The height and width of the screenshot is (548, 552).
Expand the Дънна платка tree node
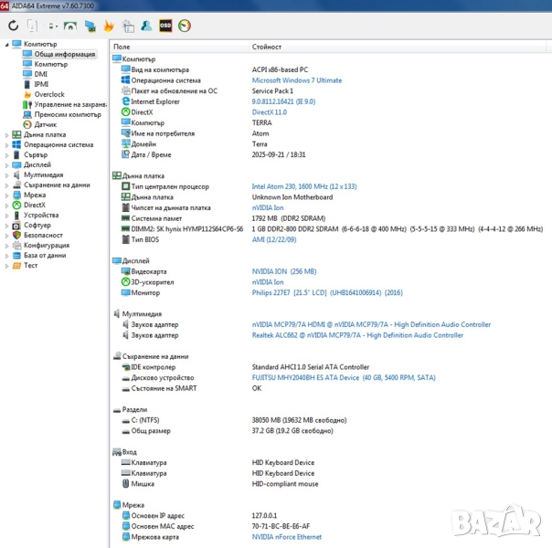coord(7,134)
